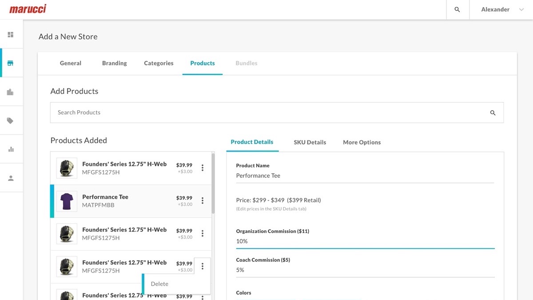
Task: Open the dashboard grid icon in sidebar
Action: click(11, 34)
